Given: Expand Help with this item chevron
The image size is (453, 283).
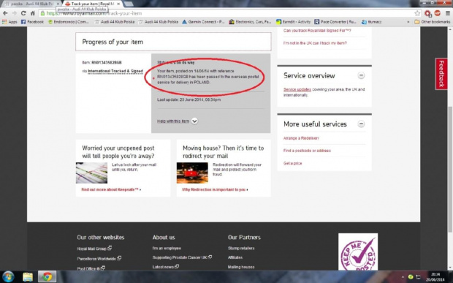Looking at the screenshot, I should pyautogui.click(x=194, y=121).
